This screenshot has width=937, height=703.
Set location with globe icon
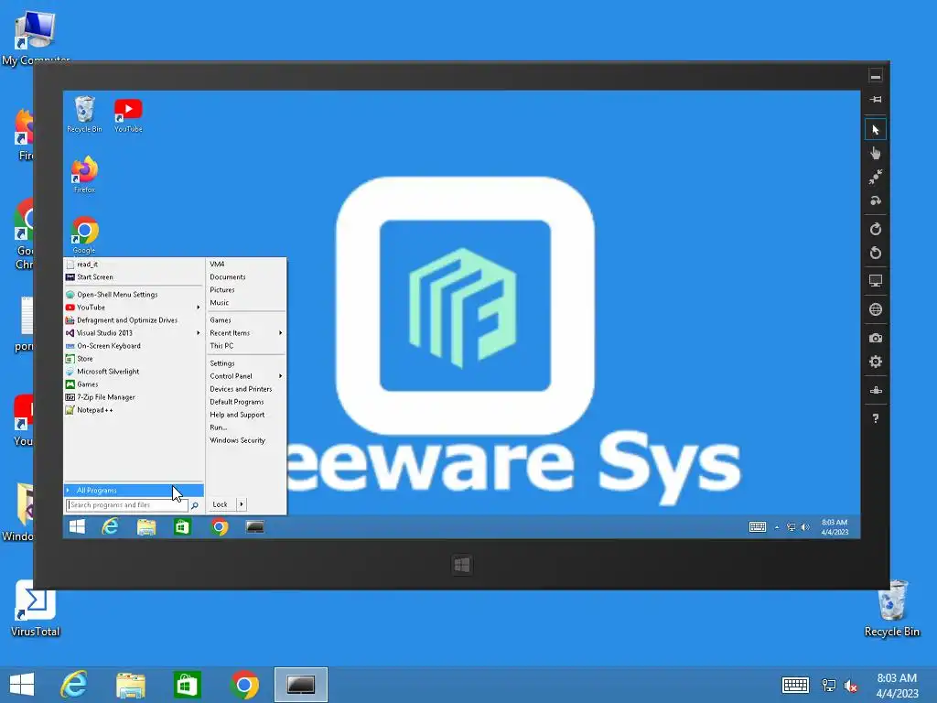click(876, 309)
